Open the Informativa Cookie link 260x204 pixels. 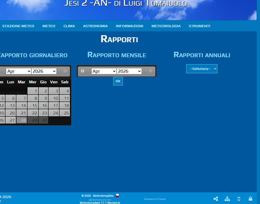(155, 199)
